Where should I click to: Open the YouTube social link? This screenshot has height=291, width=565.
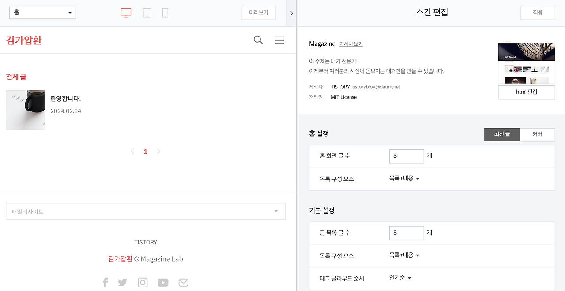click(163, 282)
